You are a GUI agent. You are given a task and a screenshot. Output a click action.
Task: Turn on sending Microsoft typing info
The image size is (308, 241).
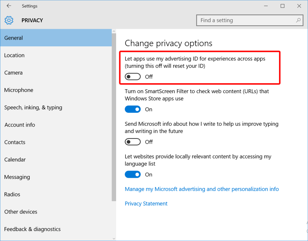[x=133, y=142]
